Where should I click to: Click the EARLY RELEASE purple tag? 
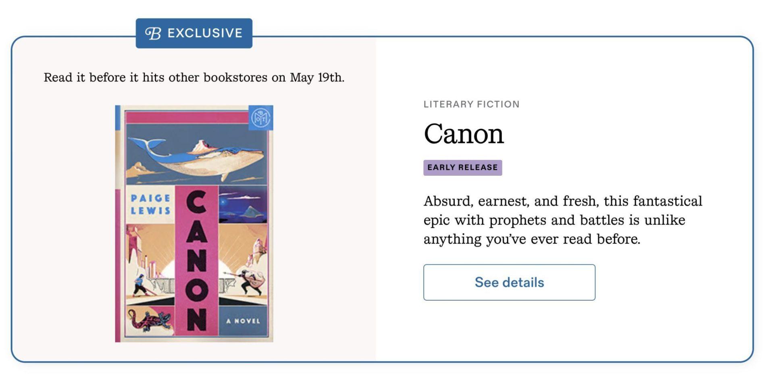(462, 168)
